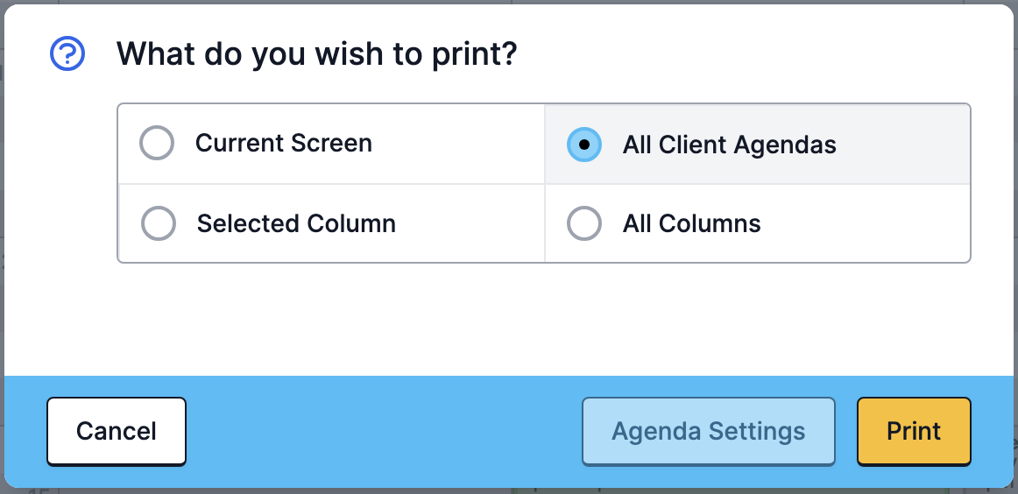Click the "All Columns" text label

click(692, 223)
